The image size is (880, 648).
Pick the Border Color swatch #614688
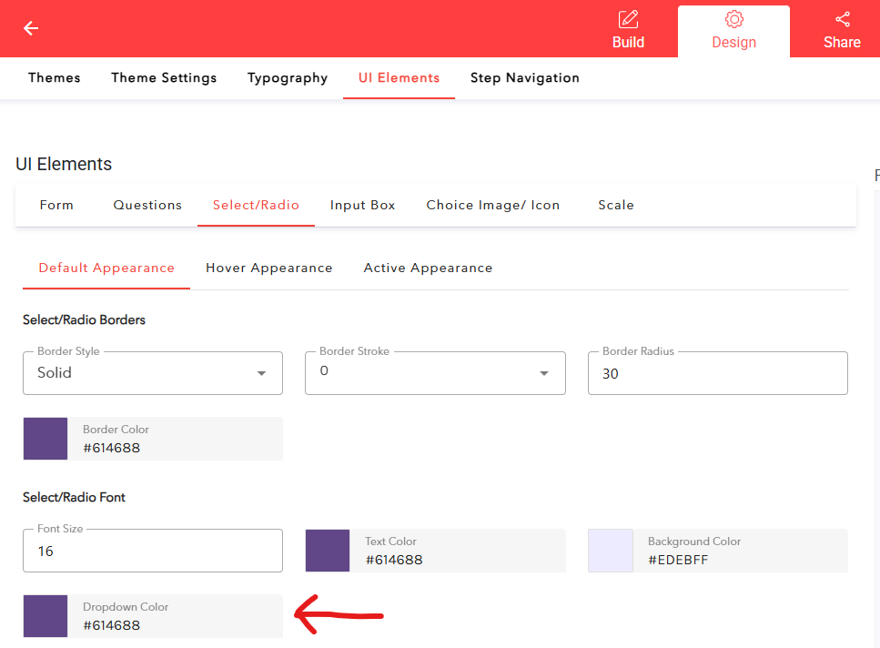click(x=46, y=439)
